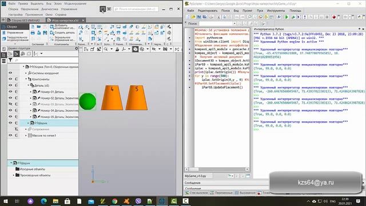Collapse the Деталь (x5) tree node
The width and height of the screenshot is (366, 206).
click(29, 85)
